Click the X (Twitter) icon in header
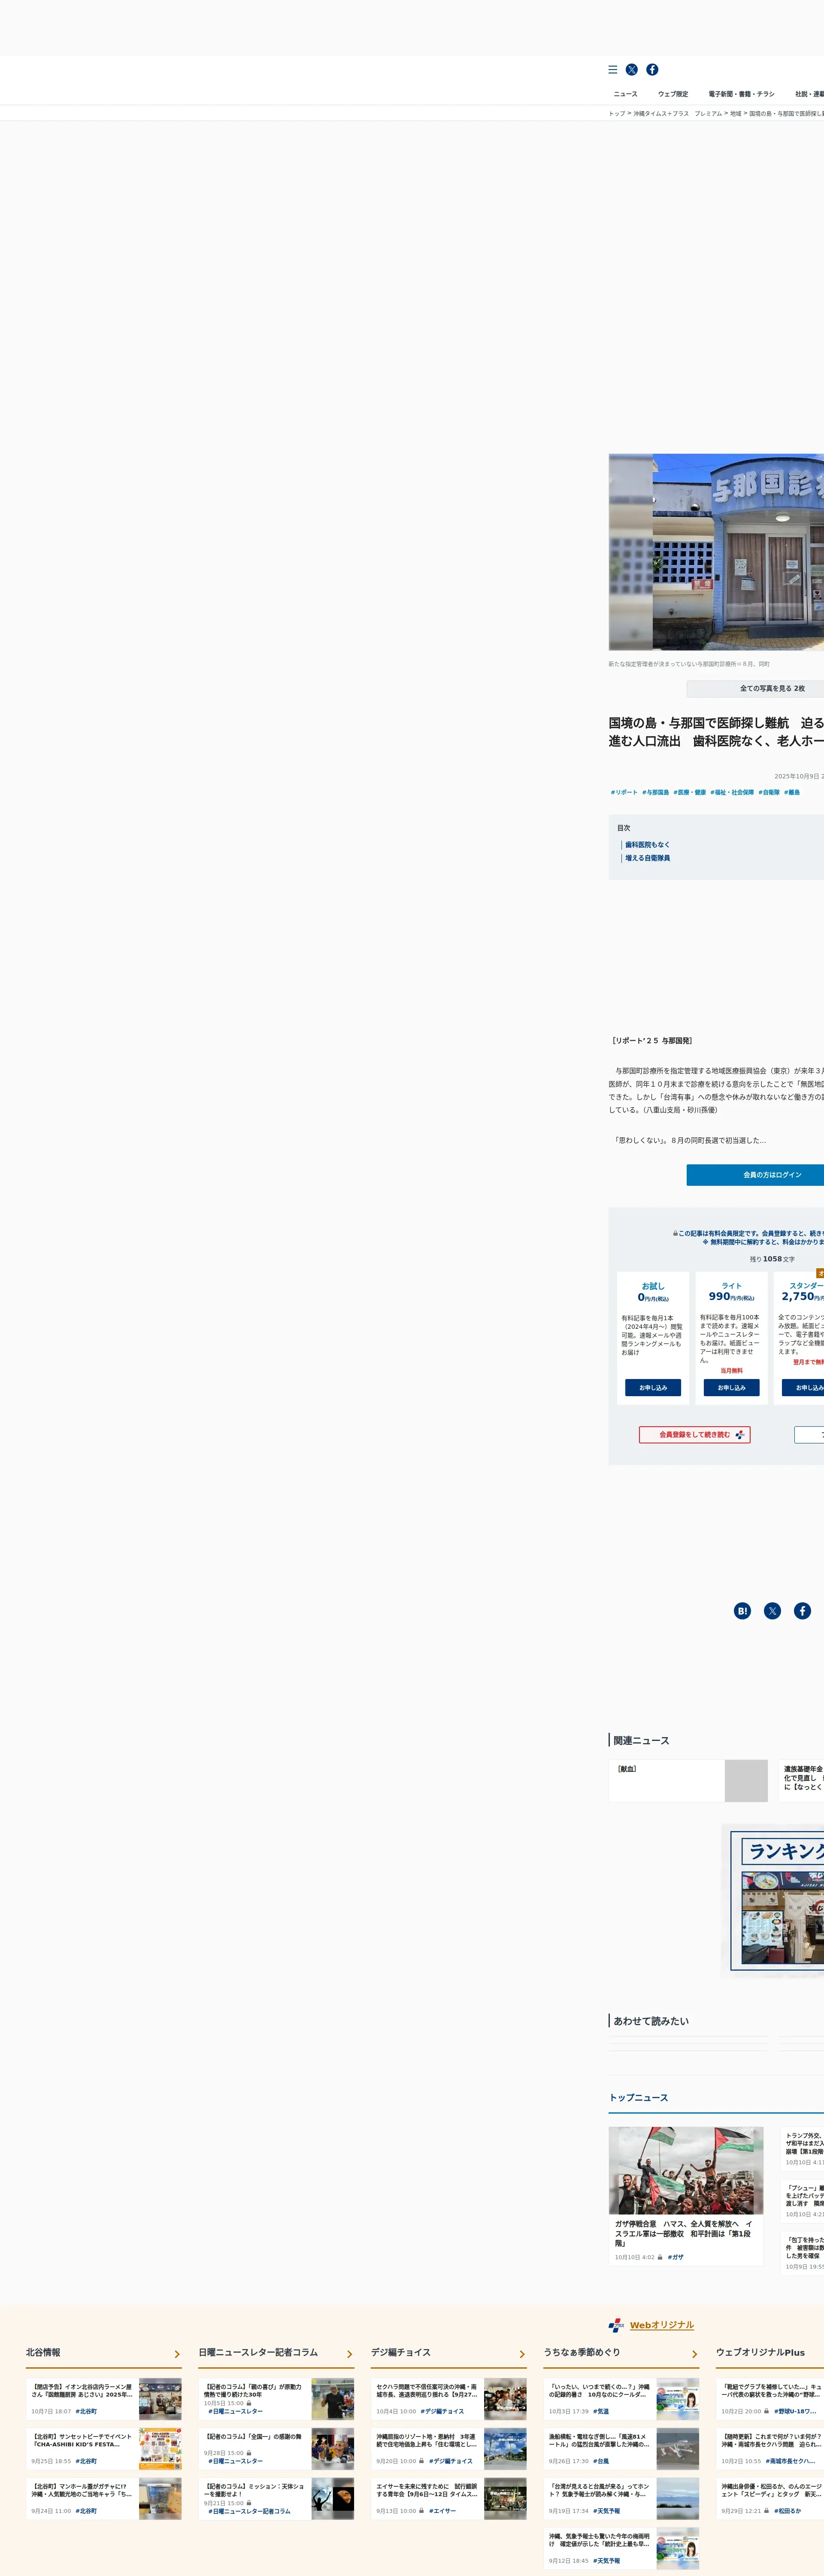The height and width of the screenshot is (2576, 824). click(x=632, y=70)
